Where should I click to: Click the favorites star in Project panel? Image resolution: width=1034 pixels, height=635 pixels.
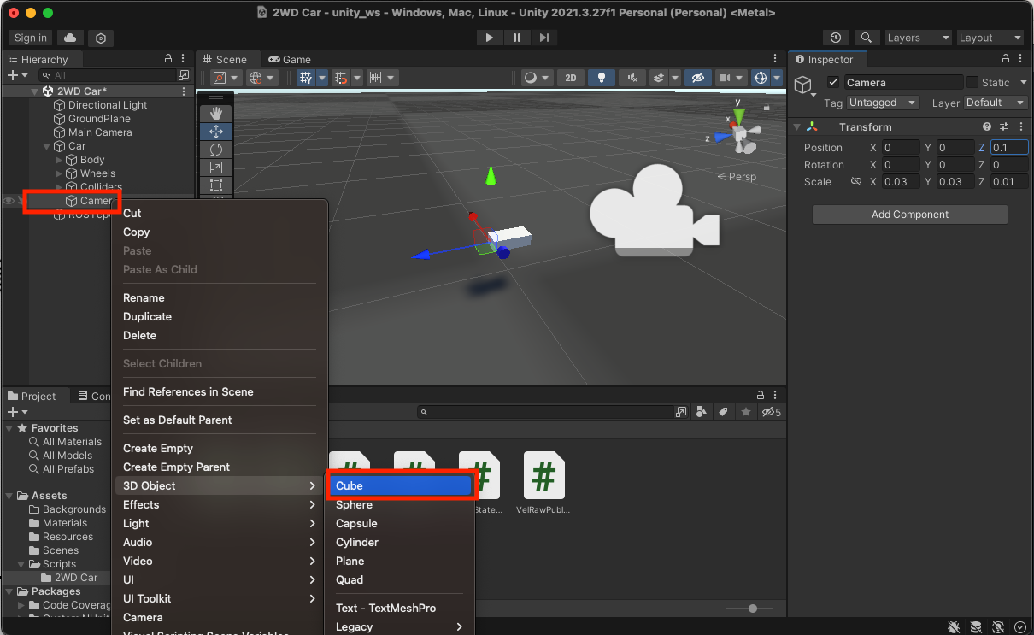[746, 412]
